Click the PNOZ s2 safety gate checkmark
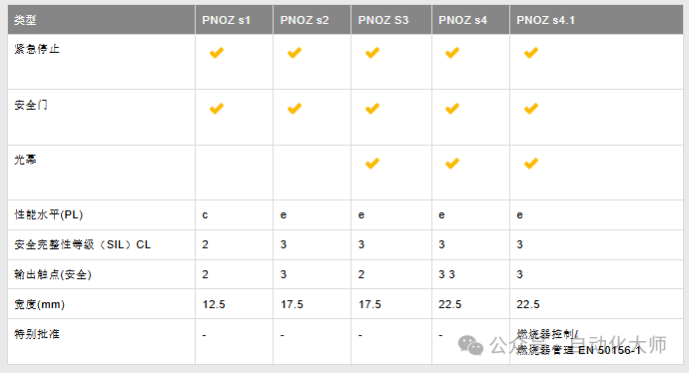 point(295,109)
